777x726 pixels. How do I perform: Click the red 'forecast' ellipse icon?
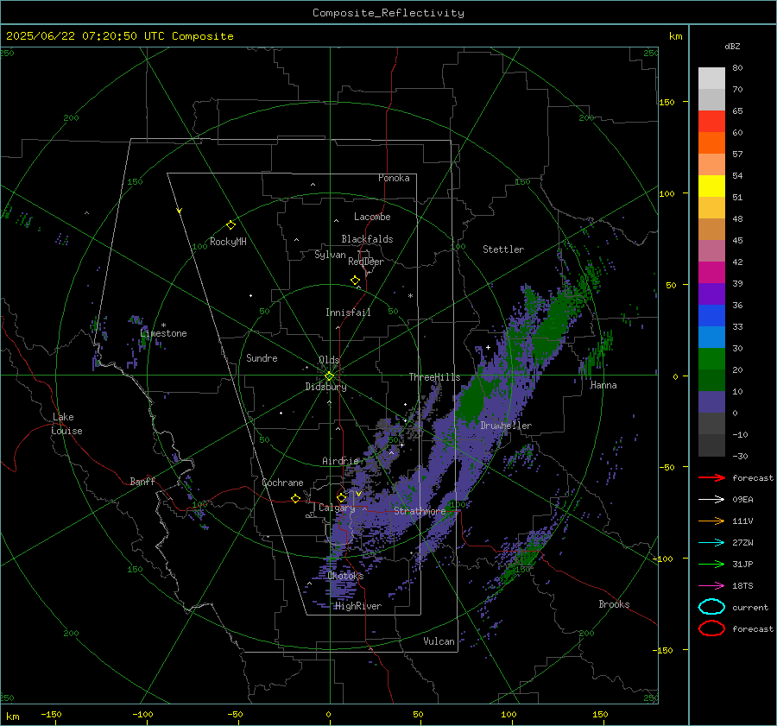pos(711,628)
